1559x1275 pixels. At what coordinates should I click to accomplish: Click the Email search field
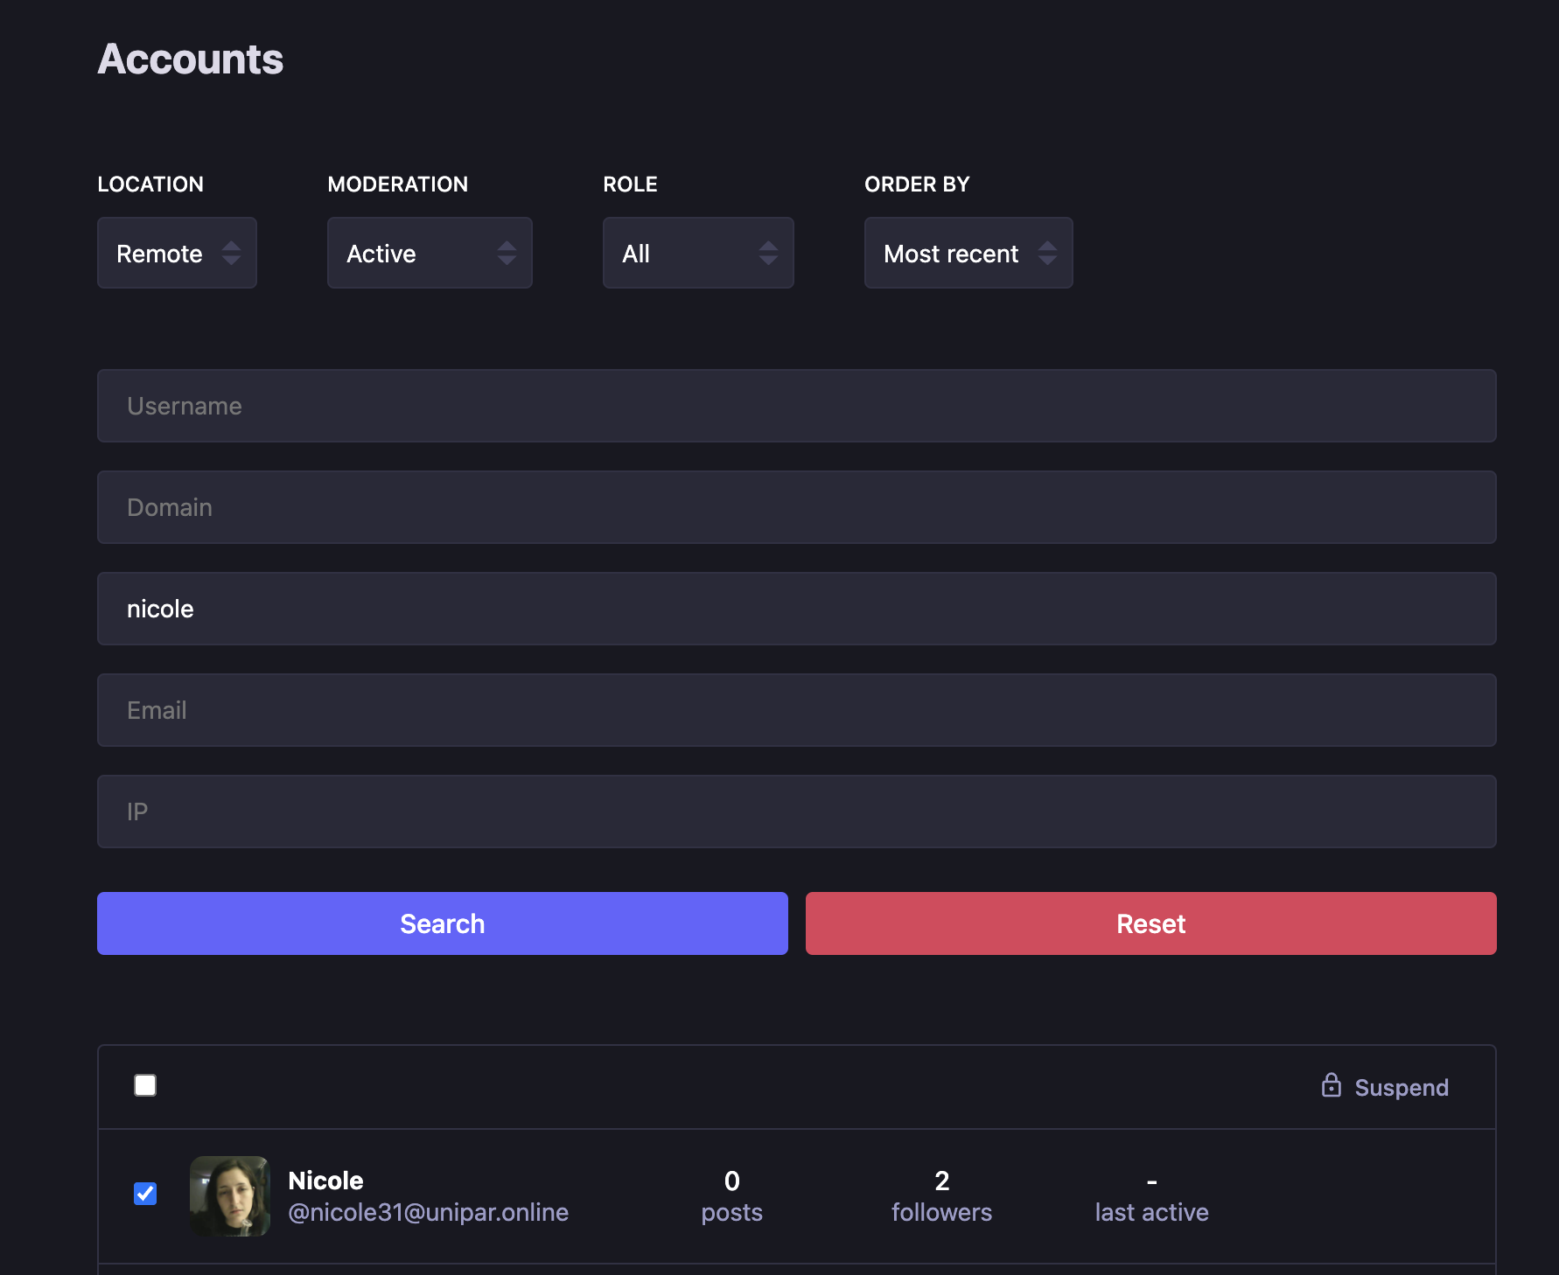coord(796,710)
